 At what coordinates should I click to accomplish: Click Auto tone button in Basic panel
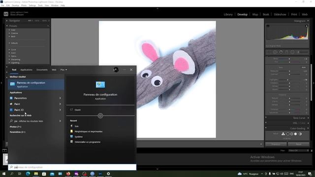pyautogui.click(x=304, y=67)
